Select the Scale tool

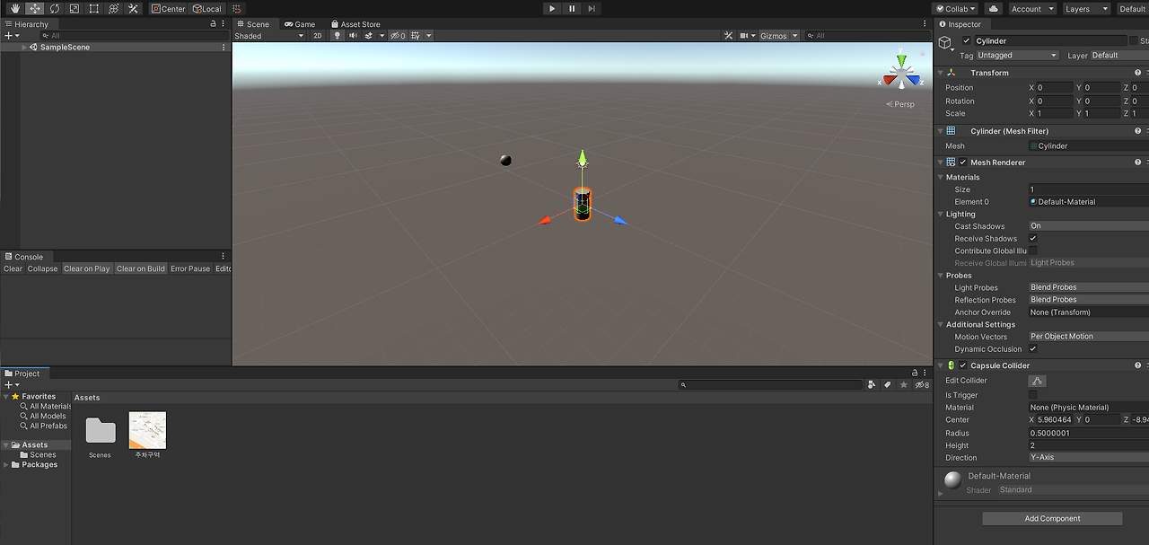pyautogui.click(x=75, y=8)
